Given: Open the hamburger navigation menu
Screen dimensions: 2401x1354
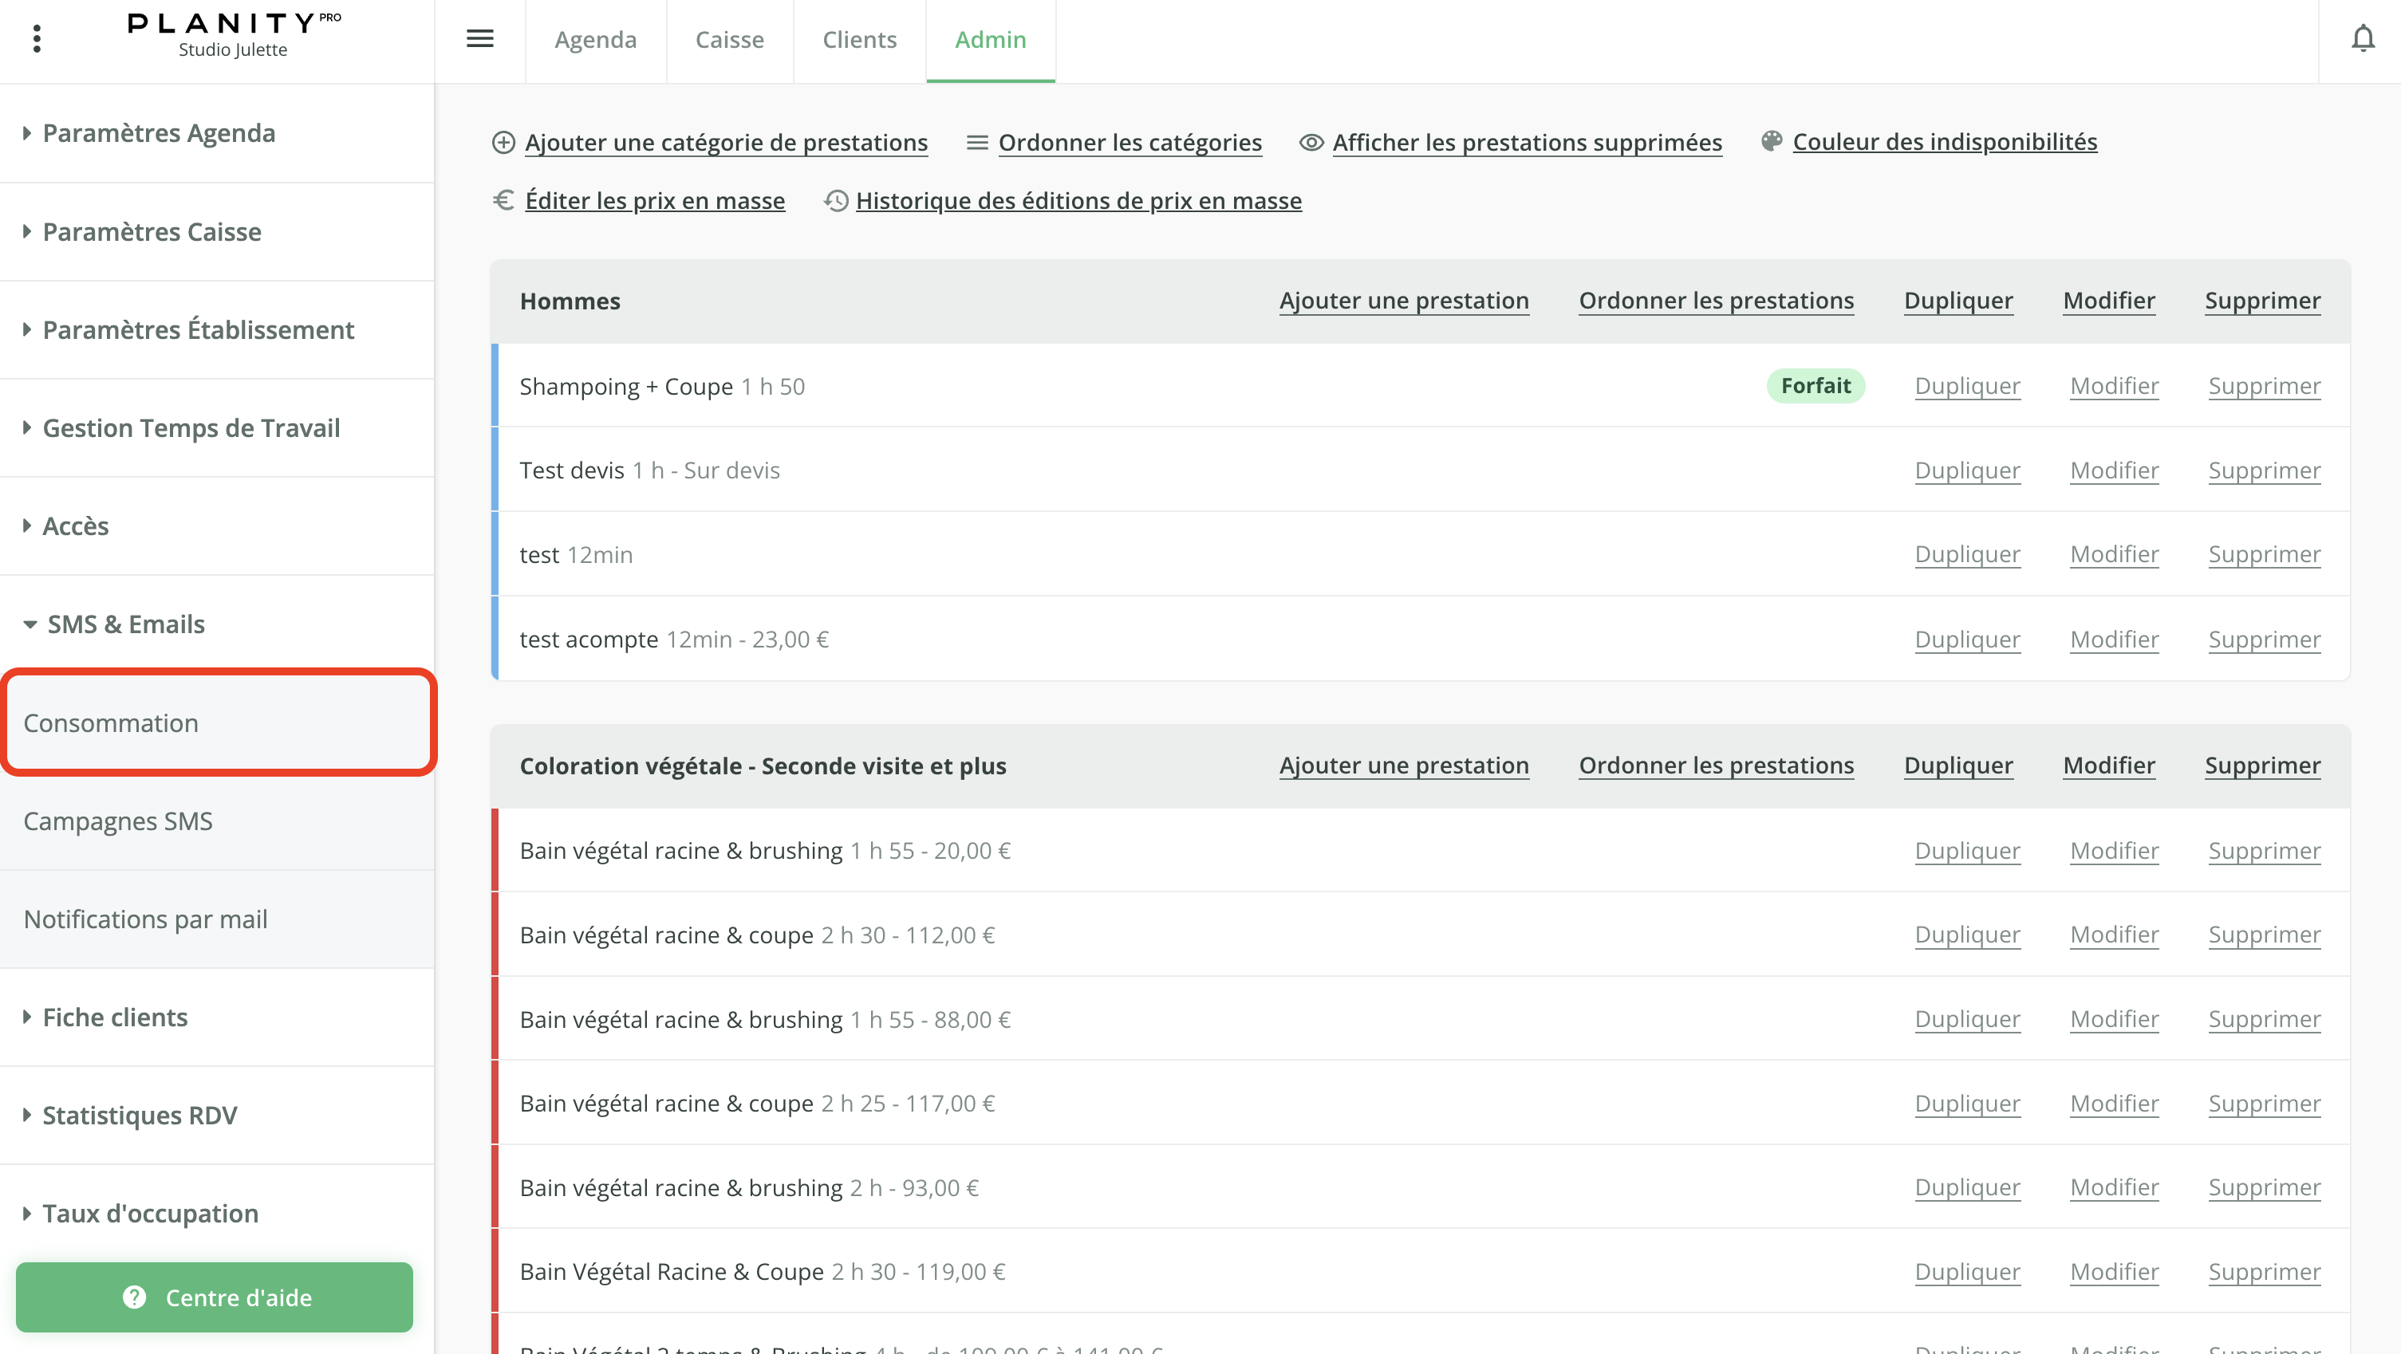Looking at the screenshot, I should [480, 39].
